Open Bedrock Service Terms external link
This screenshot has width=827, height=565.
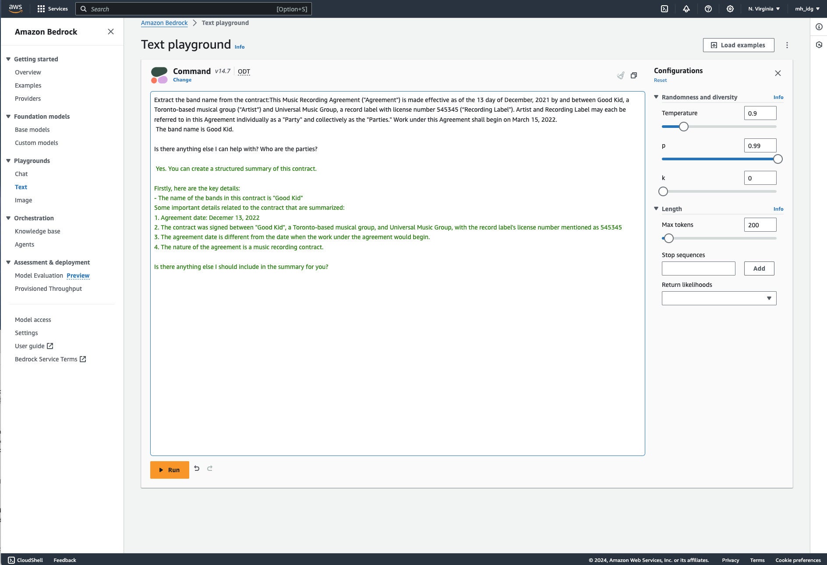(50, 359)
